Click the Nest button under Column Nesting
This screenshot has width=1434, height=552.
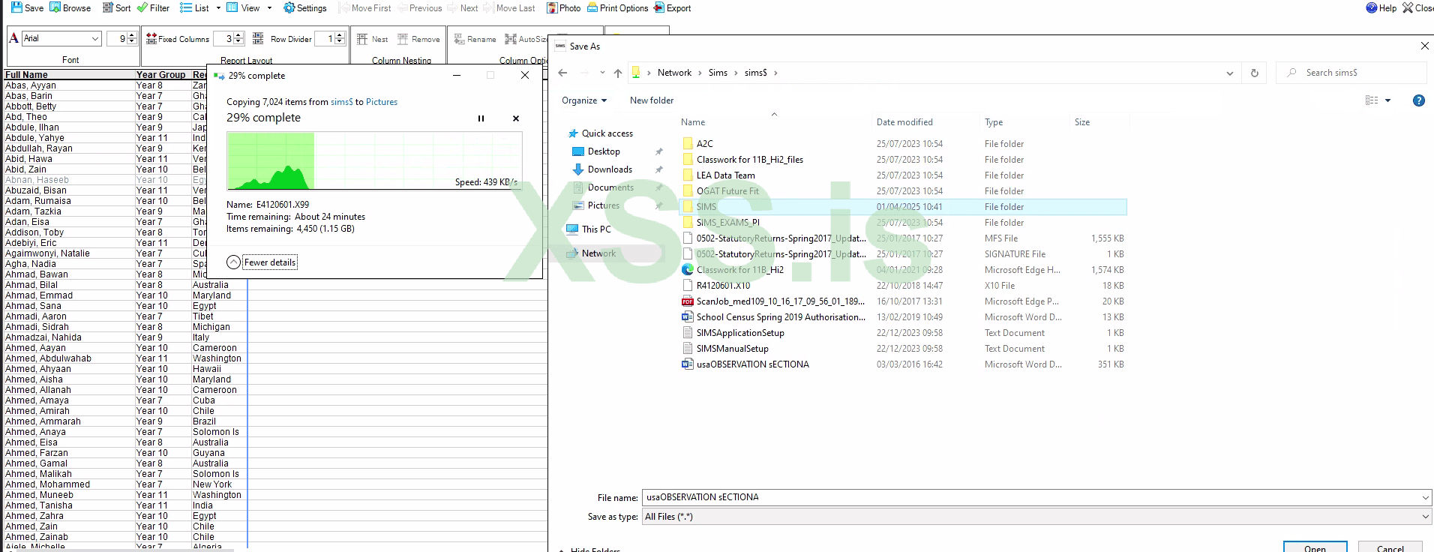(x=373, y=39)
